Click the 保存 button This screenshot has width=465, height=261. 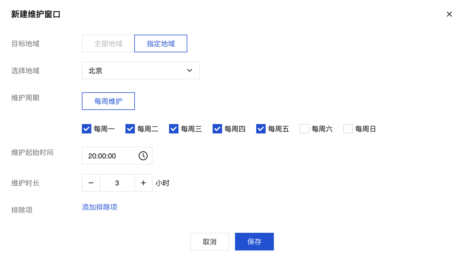pyautogui.click(x=254, y=242)
